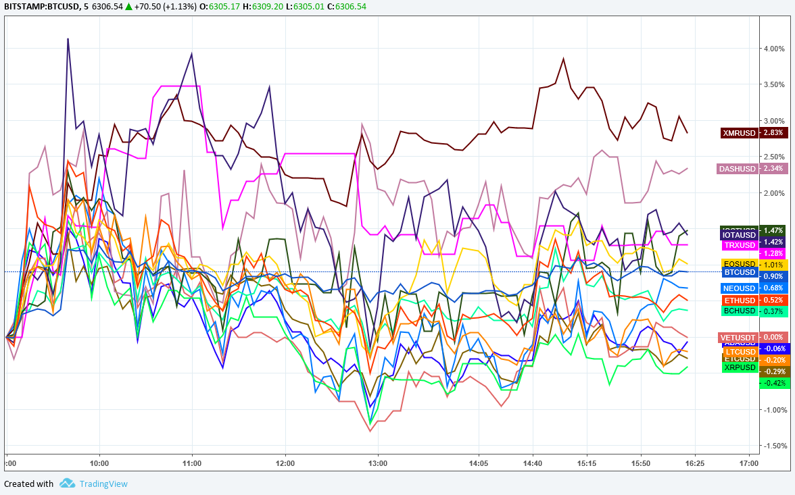Pick the XRPUSD series label
Image resolution: width=795 pixels, height=495 pixels.
[x=740, y=367]
